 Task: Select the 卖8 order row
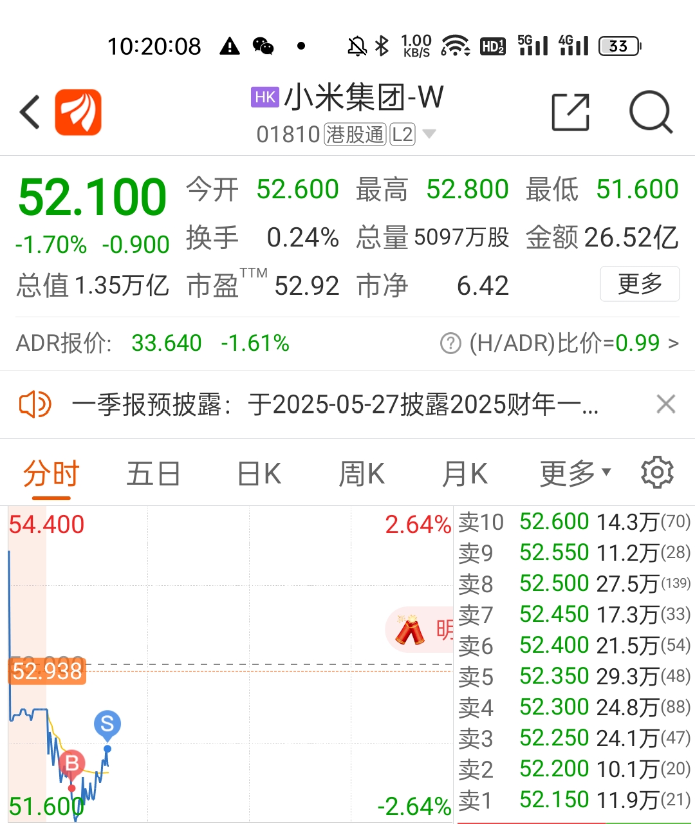pyautogui.click(x=575, y=584)
